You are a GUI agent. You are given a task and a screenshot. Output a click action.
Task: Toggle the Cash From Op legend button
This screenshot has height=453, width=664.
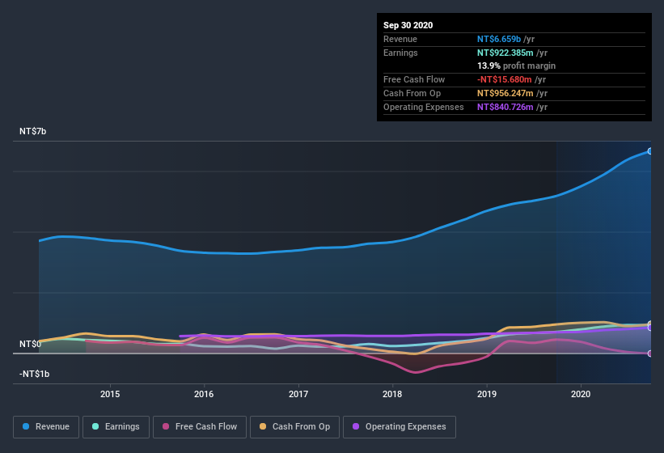click(294, 427)
